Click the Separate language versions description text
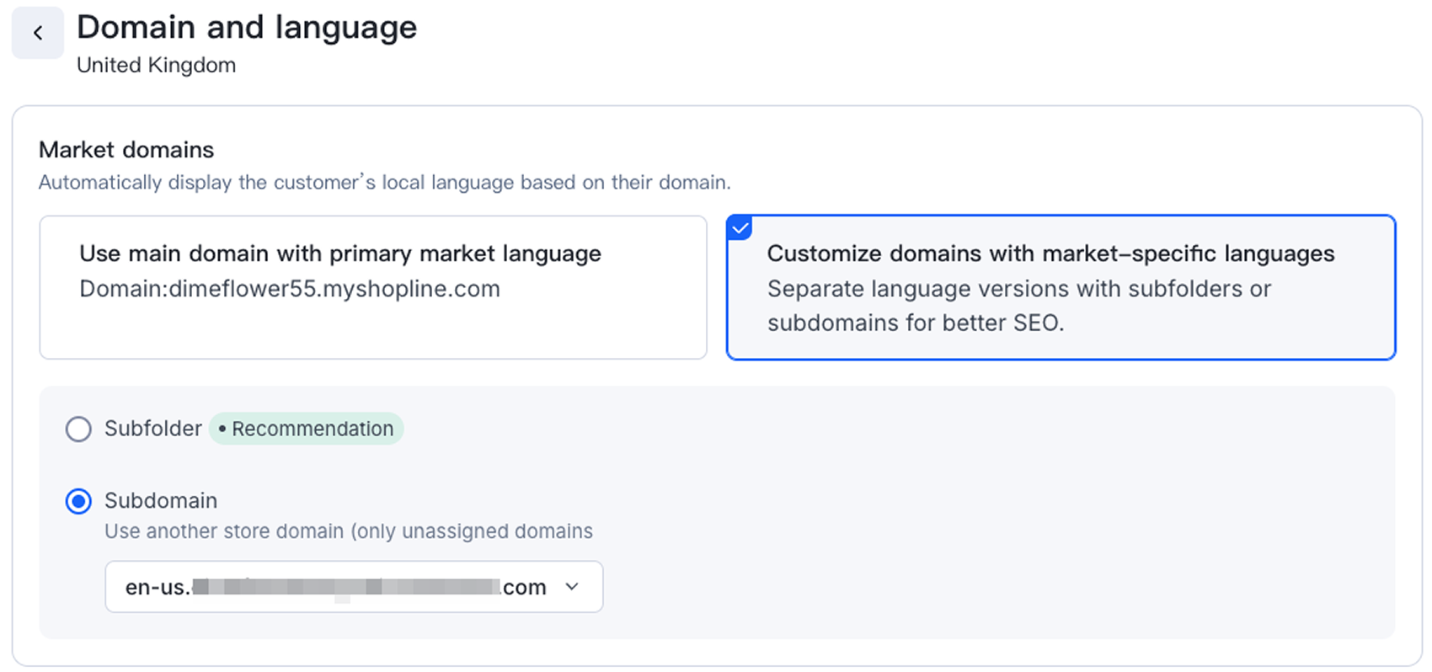 point(1019,306)
